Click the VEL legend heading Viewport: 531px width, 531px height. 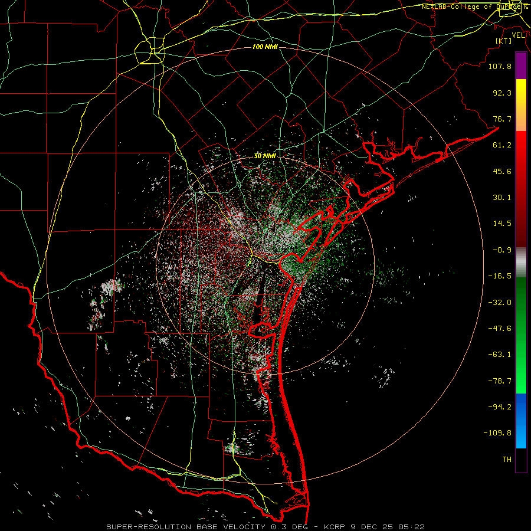518,35
